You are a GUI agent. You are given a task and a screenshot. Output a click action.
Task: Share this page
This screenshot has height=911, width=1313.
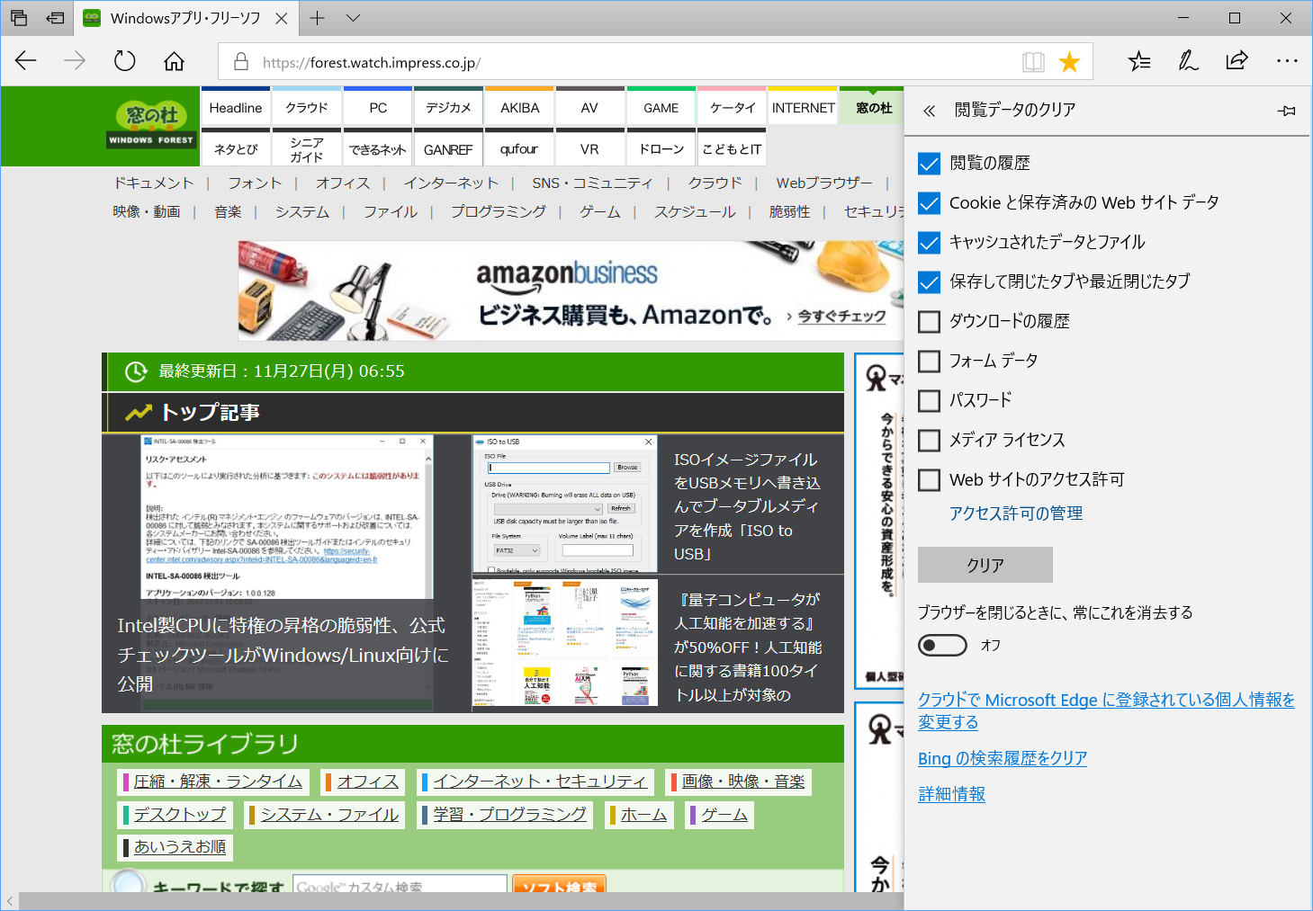click(x=1237, y=61)
